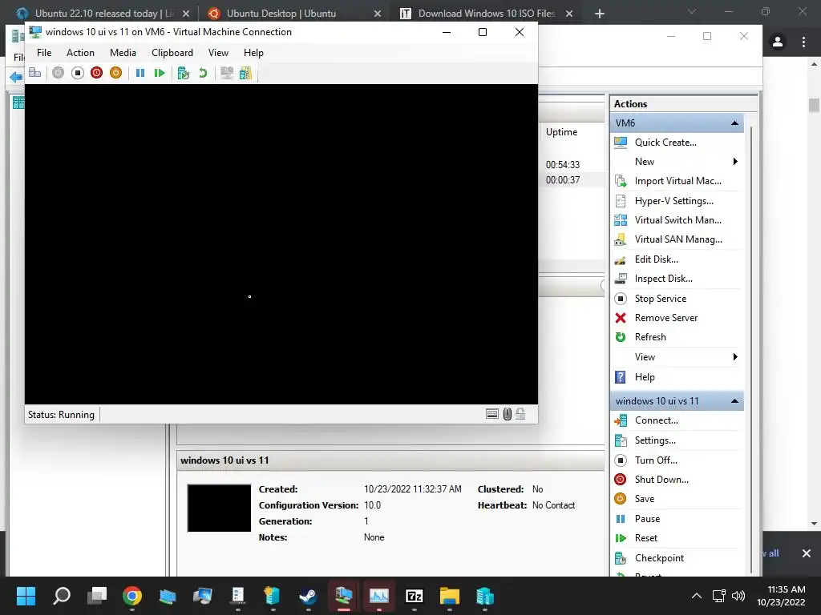Viewport: 821px width, 615px height.
Task: Click the 00:54:33 uptime value
Action: 562,165
